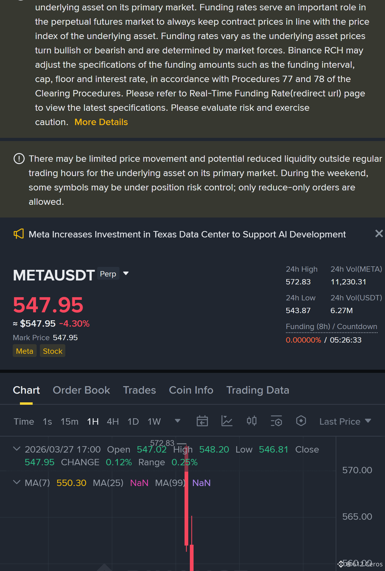Image resolution: width=385 pixels, height=571 pixels.
Task: Click the hexagon chart preferences icon
Action: point(301,421)
